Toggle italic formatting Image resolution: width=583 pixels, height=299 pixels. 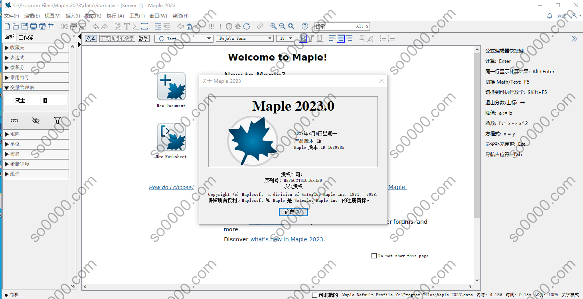pos(311,38)
